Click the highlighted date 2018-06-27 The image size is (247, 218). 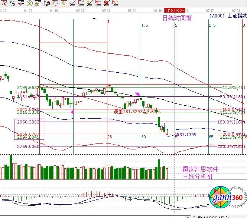coord(174,11)
